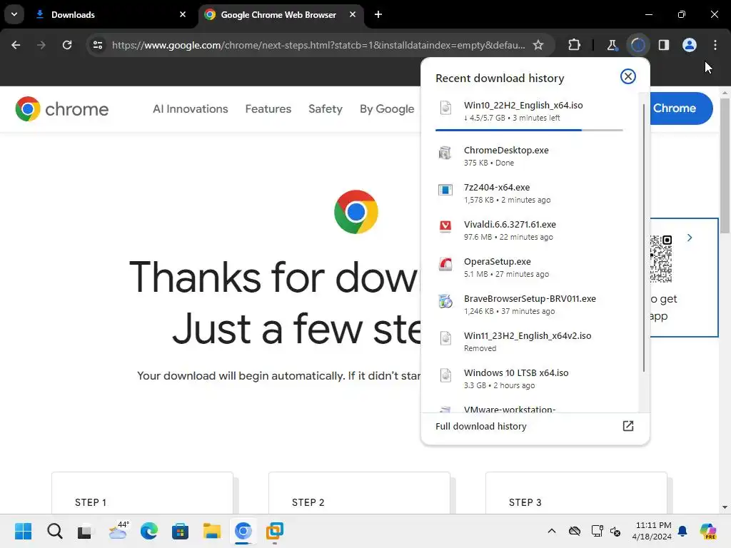Open File Explorer from taskbar
This screenshot has height=548, width=731.
pyautogui.click(x=211, y=531)
